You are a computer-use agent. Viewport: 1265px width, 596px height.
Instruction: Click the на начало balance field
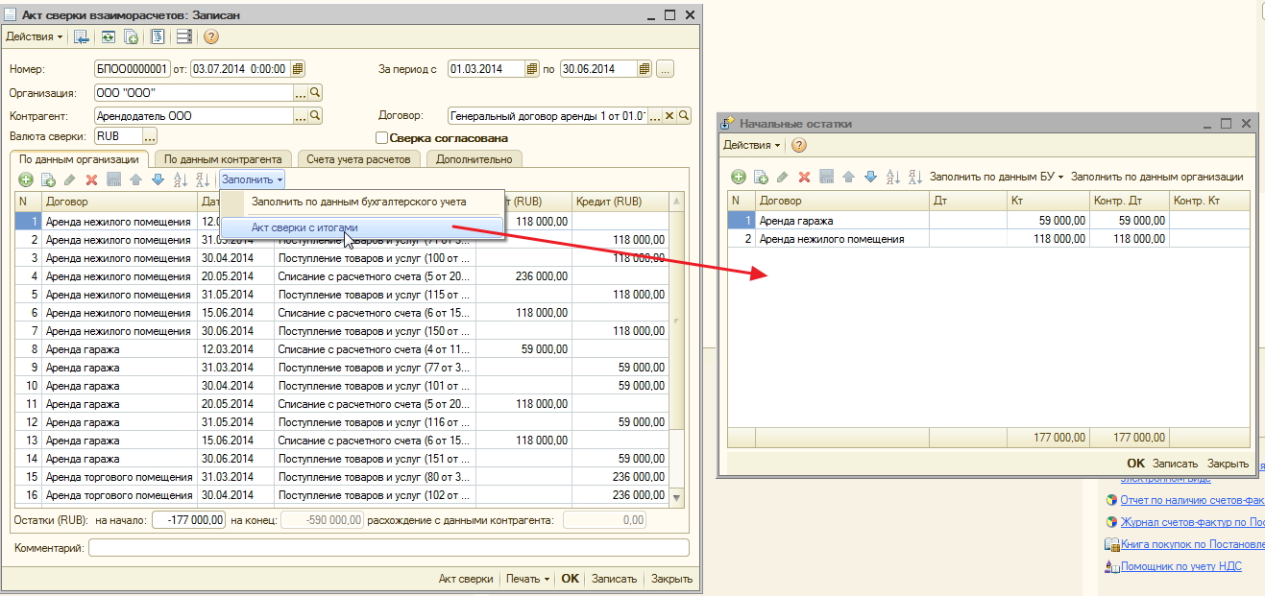pos(188,519)
